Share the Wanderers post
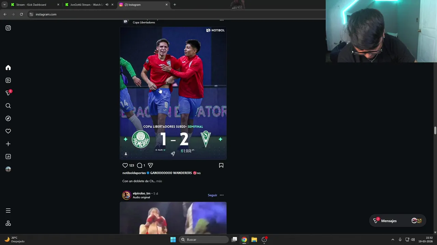Image resolution: width=437 pixels, height=245 pixels. point(150,165)
